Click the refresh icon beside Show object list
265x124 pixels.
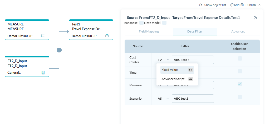coord(201,5)
